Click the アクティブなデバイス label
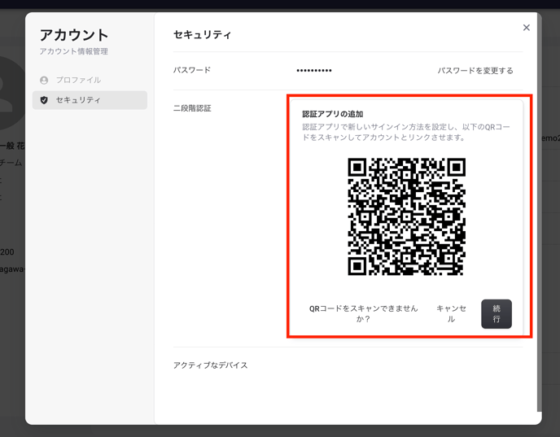Viewport: 560px width, 437px height. tap(210, 365)
